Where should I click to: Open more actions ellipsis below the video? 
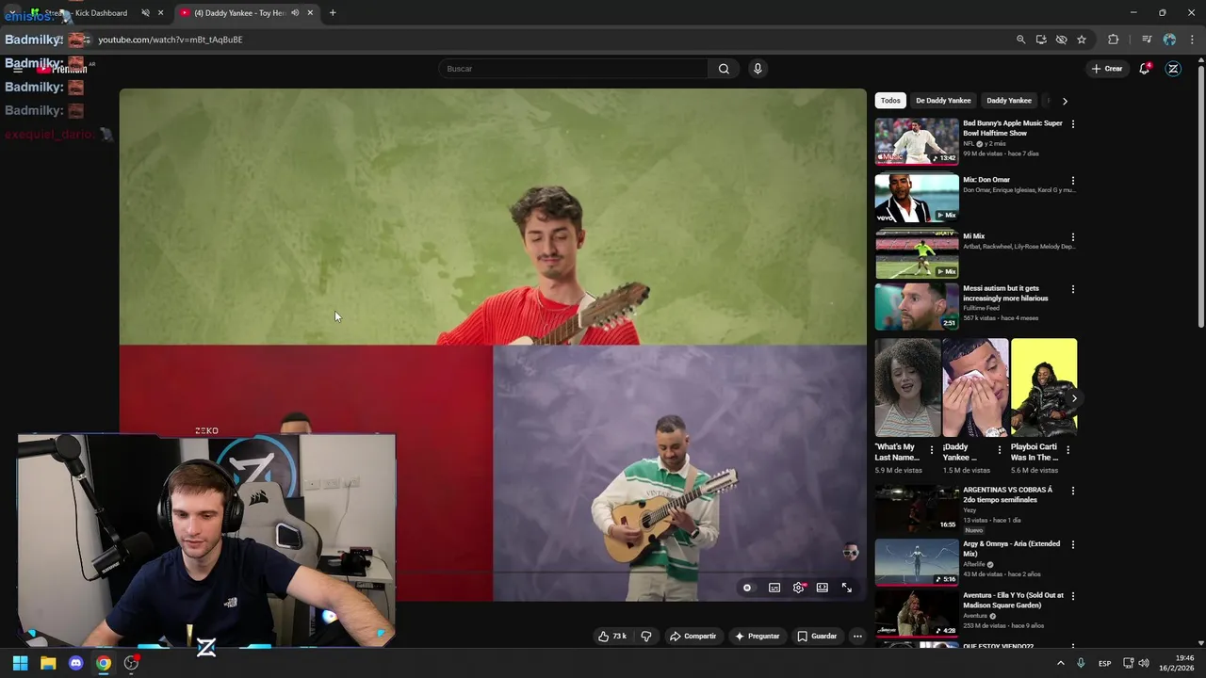(x=857, y=637)
